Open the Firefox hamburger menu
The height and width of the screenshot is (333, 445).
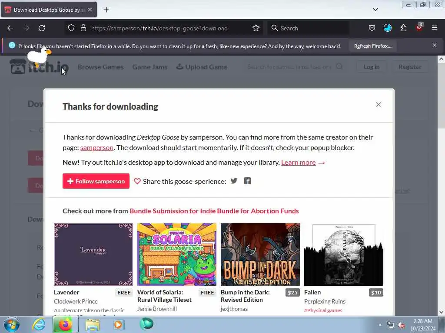tap(435, 28)
